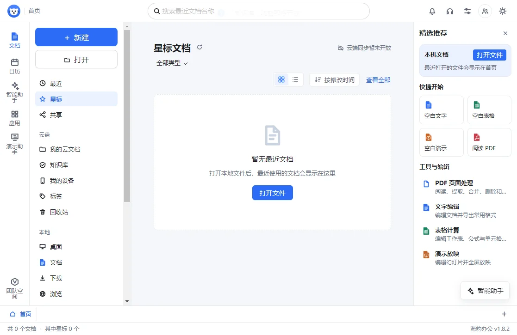Viewport: 517px width, 335px height.
Task: Open 表格计算 tool
Action: click(x=465, y=234)
